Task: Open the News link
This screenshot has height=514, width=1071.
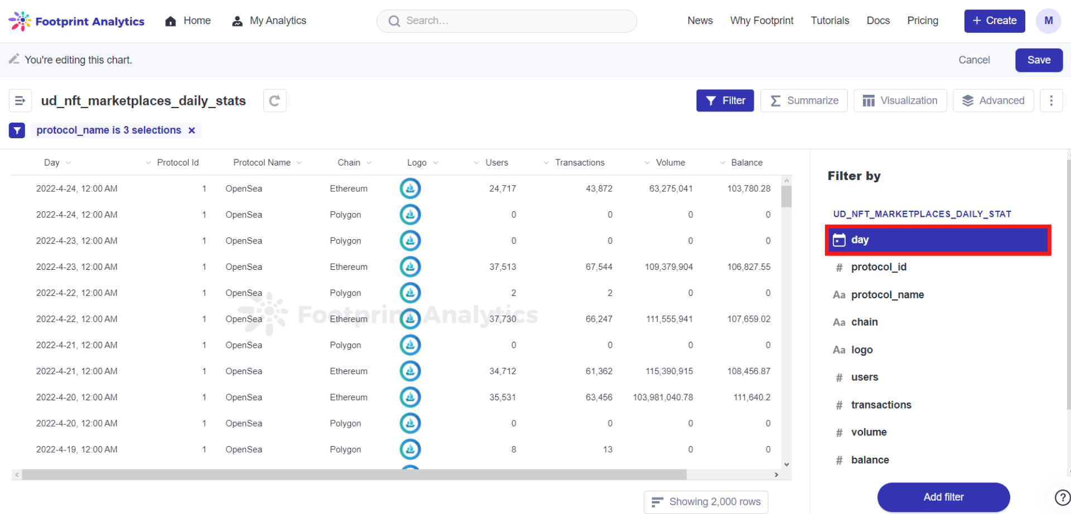Action: tap(700, 21)
